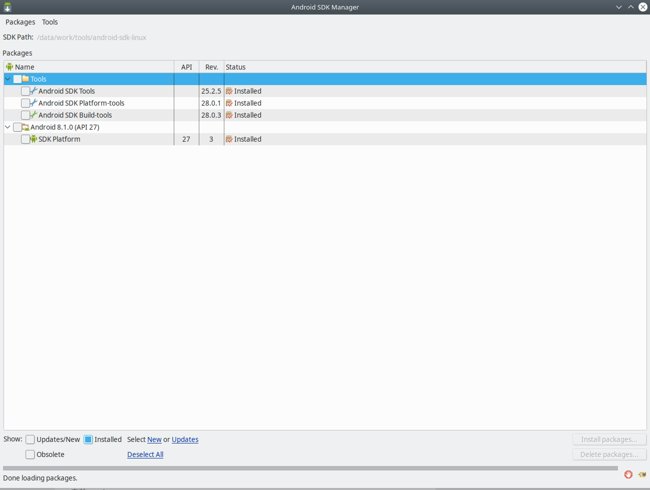Maximize the window with the up chevron
This screenshot has width=650, height=490.
tap(631, 7)
